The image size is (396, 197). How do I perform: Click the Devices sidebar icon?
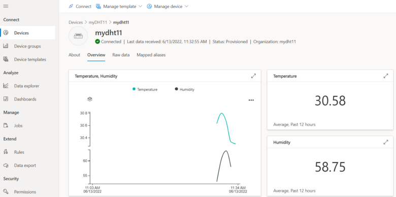pyautogui.click(x=6, y=32)
